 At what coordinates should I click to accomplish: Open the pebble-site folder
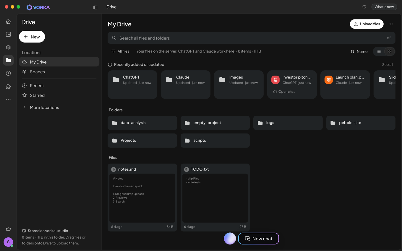(361, 123)
